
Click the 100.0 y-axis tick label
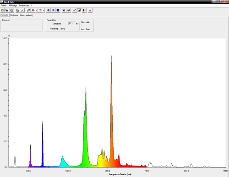point(5,38)
